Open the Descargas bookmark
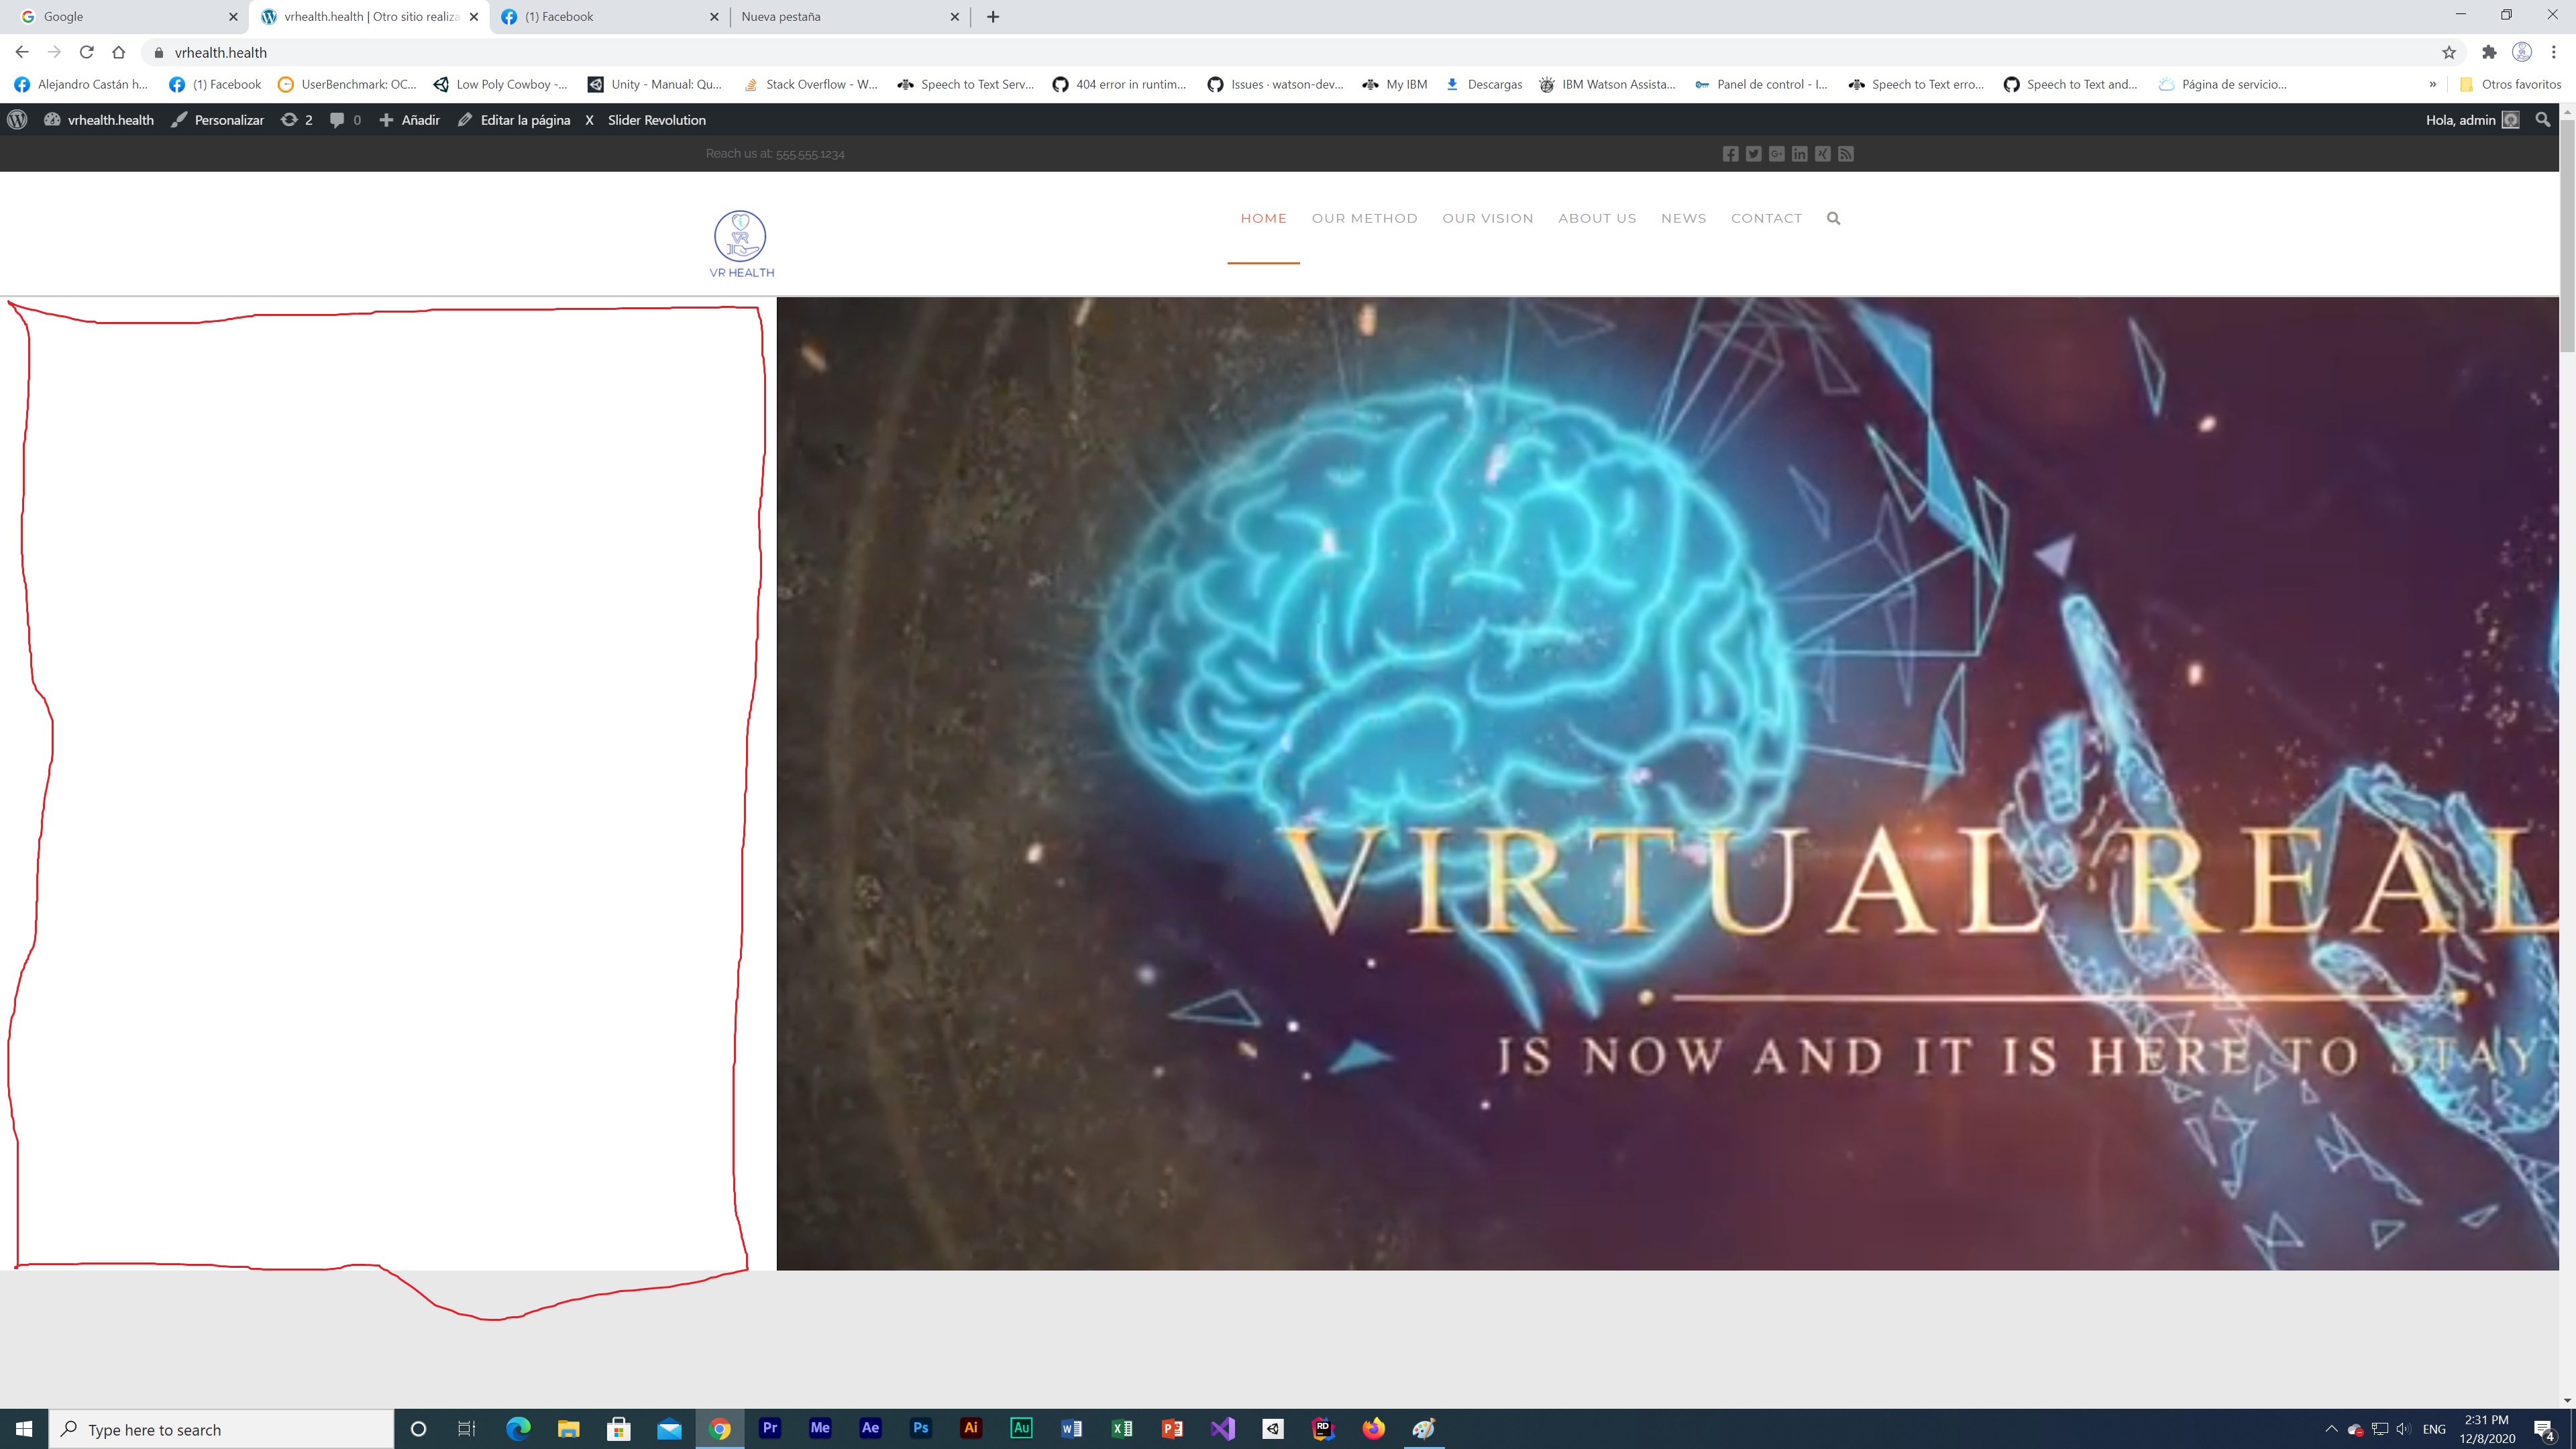This screenshot has height=1449, width=2576. click(x=1484, y=85)
